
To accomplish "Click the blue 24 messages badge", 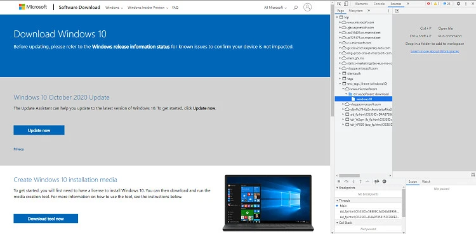I will [447, 4].
